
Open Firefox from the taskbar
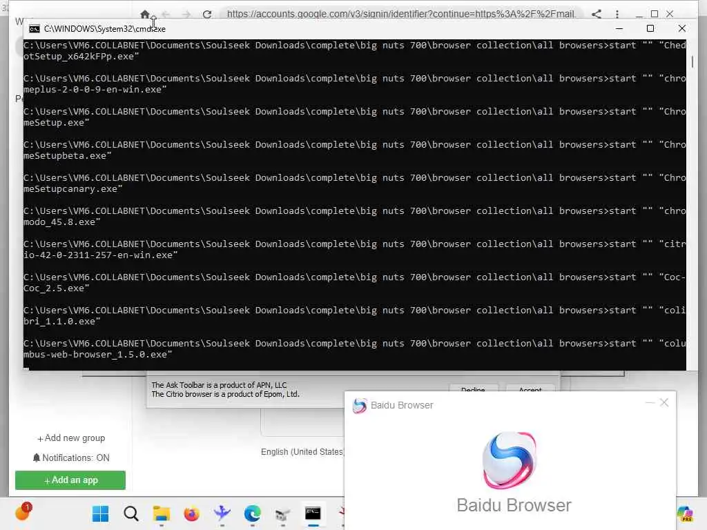pyautogui.click(x=192, y=513)
